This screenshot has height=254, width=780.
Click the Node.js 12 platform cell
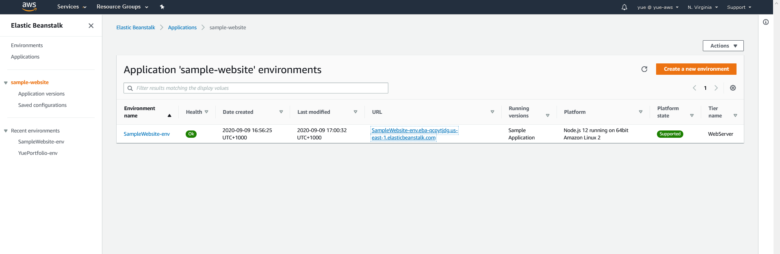596,134
